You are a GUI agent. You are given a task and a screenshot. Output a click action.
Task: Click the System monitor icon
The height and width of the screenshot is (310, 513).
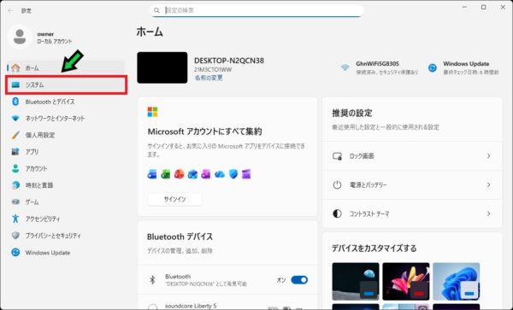click(15, 85)
